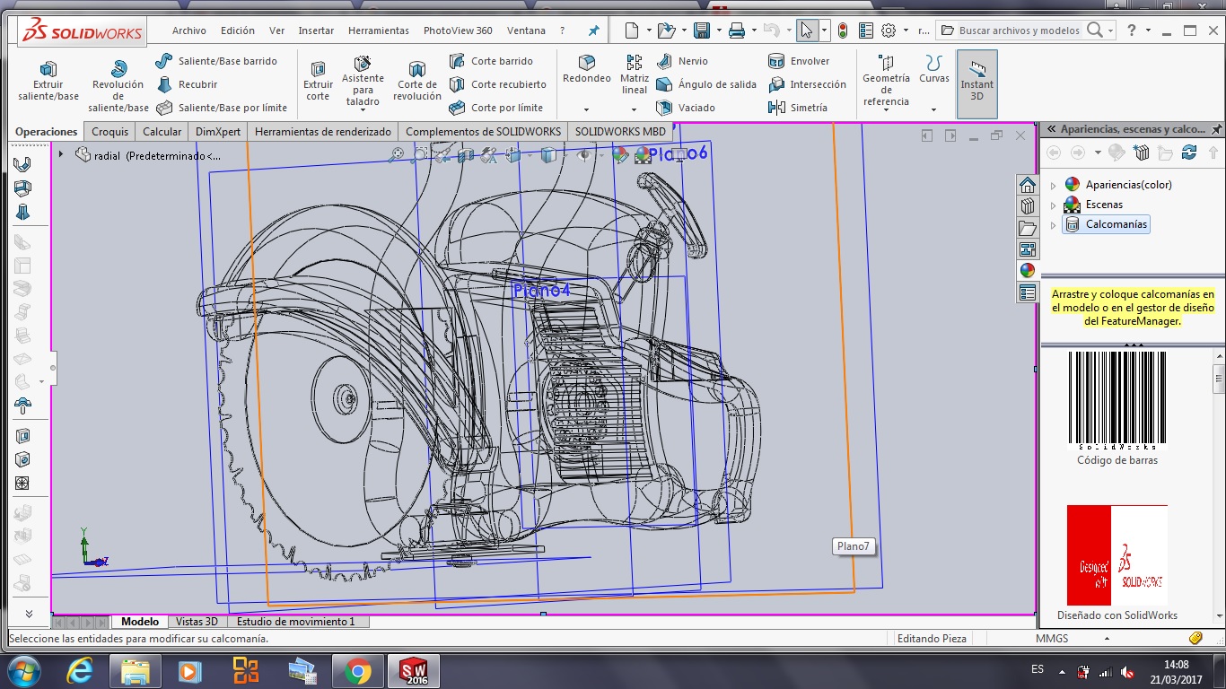This screenshot has height=689, width=1226.
Task: Select Corte de revolución tool
Action: [417, 80]
